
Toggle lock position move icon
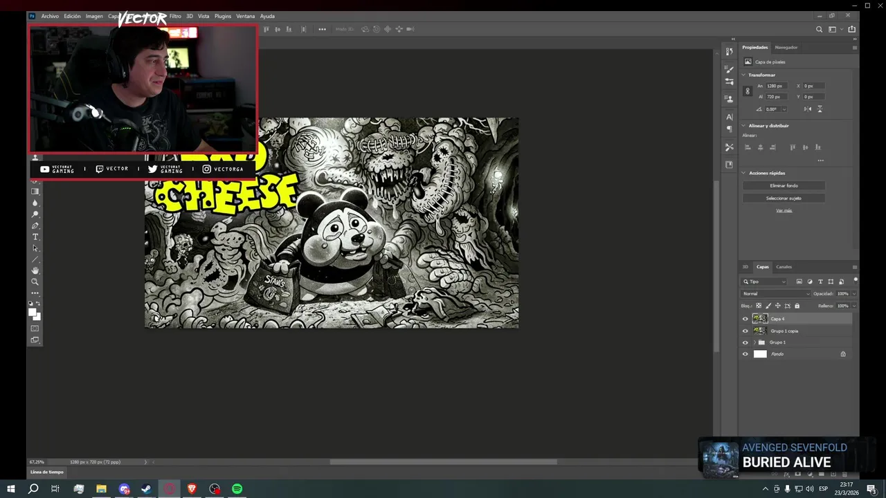778,306
